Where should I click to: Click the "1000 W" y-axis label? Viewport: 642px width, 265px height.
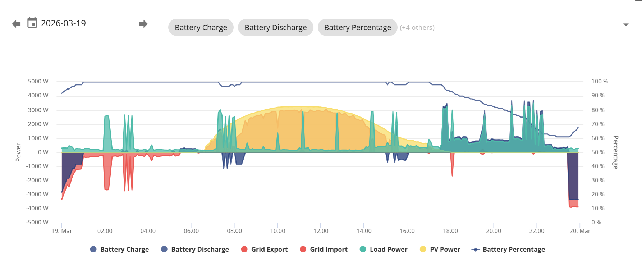38,138
